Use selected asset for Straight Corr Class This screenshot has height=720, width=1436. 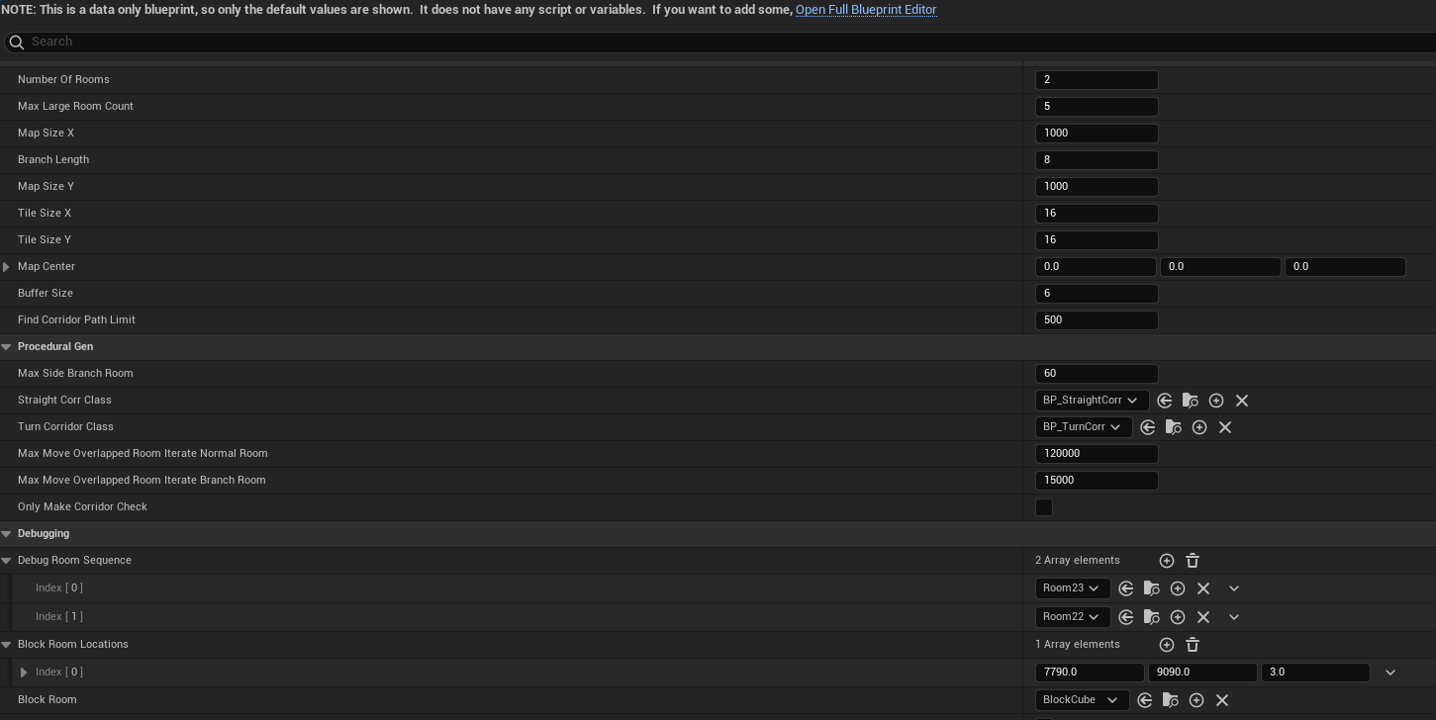1165,401
